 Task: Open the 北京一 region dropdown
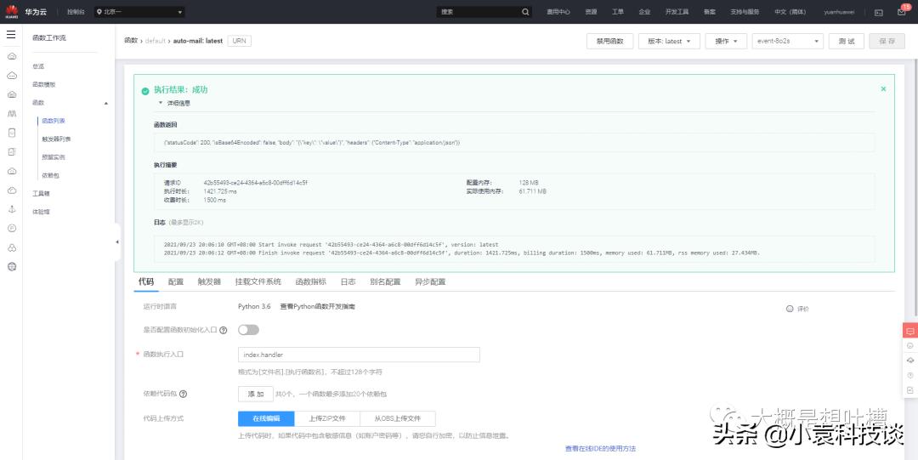tap(139, 12)
